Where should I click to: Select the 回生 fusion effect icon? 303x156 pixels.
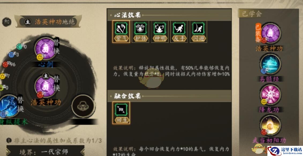tap(121, 113)
